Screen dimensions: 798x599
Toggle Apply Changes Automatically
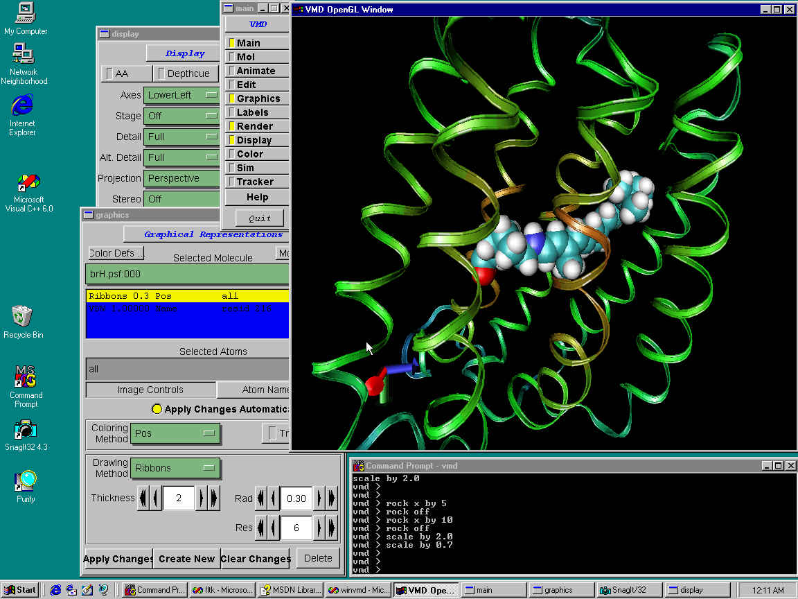click(x=157, y=409)
